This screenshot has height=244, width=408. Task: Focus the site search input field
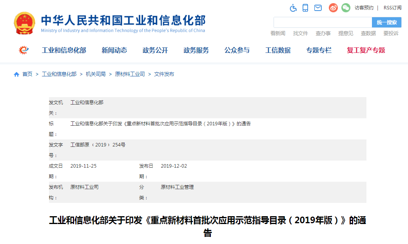pyautogui.click(x=323, y=22)
